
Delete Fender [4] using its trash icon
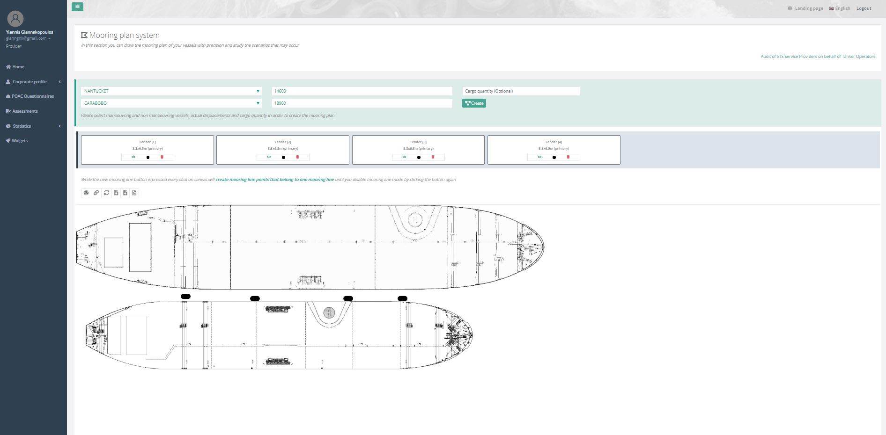[569, 157]
